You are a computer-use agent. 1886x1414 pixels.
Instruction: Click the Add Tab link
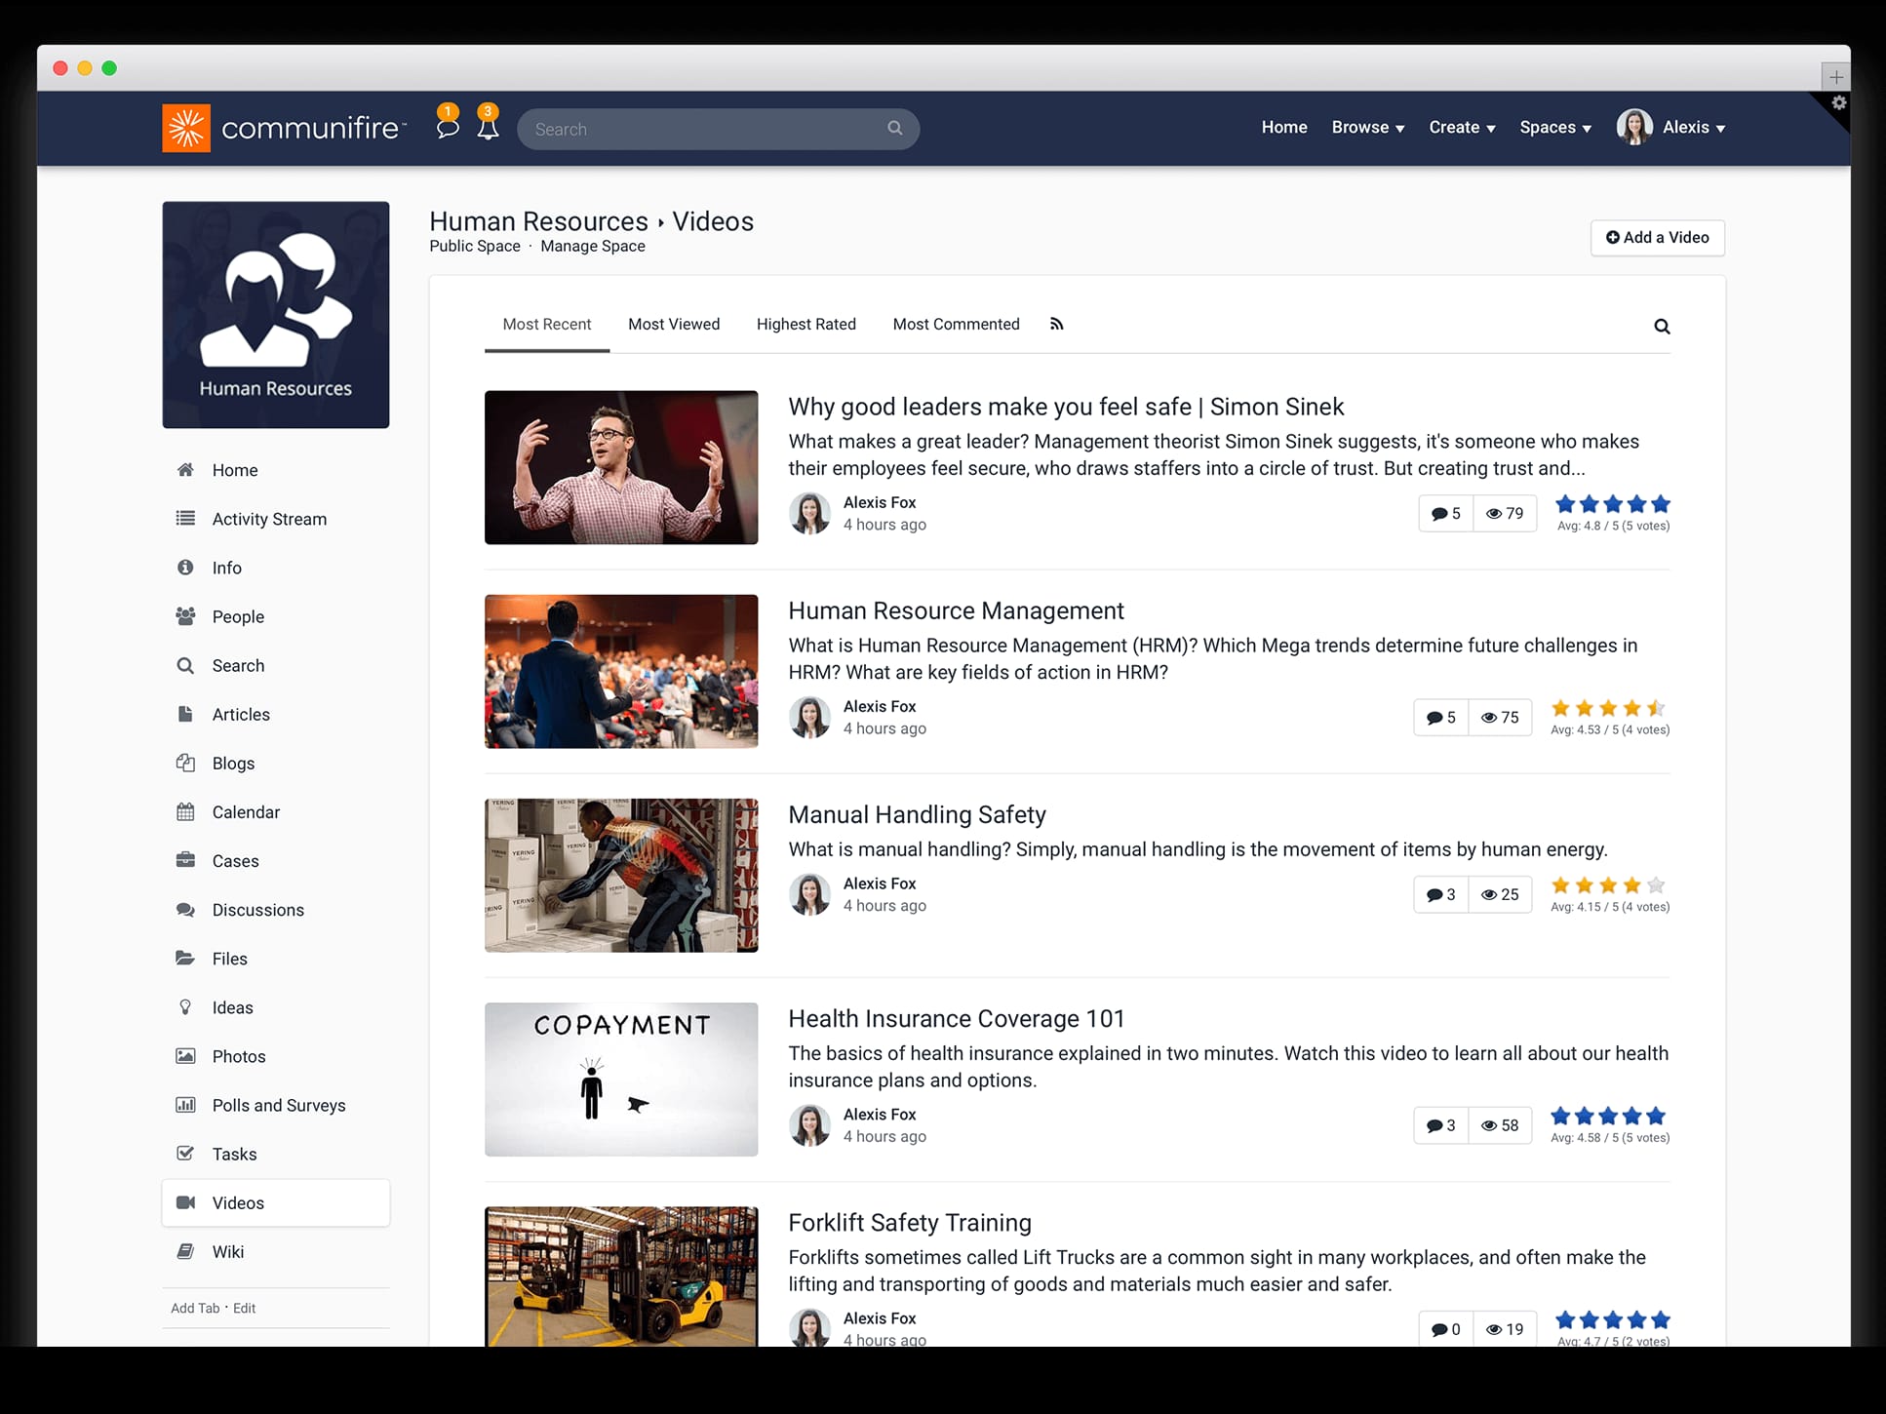coord(195,1308)
